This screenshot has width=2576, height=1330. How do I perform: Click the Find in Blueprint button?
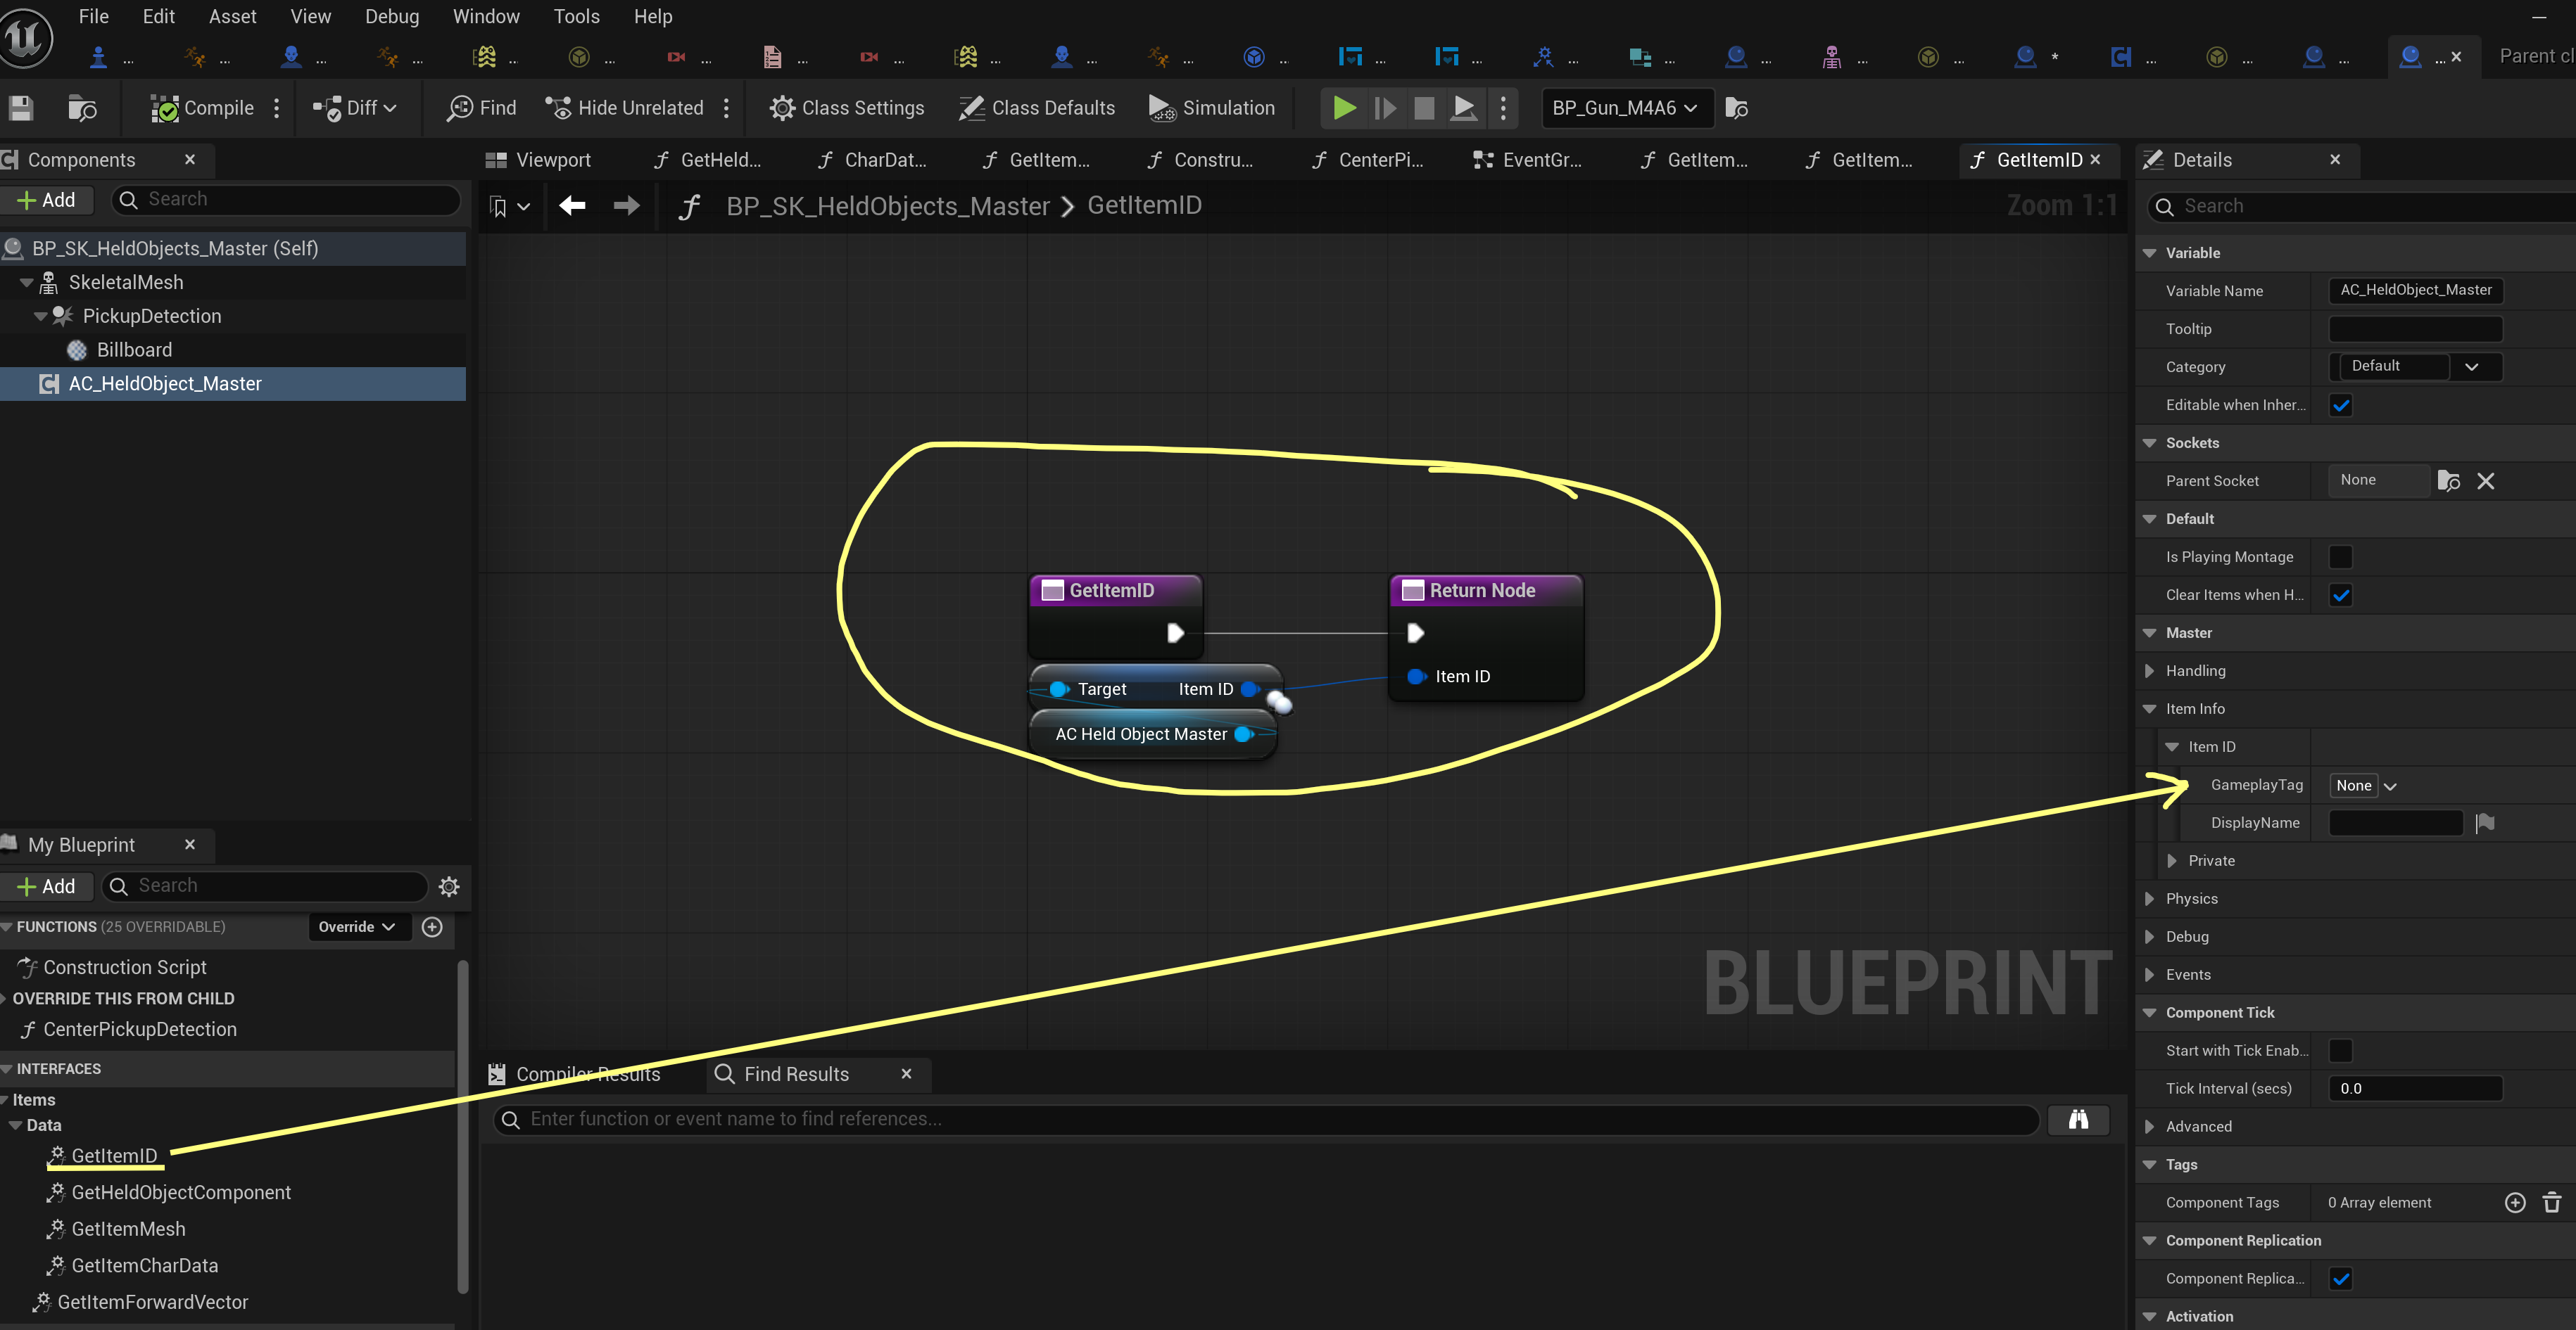pyautogui.click(x=482, y=108)
